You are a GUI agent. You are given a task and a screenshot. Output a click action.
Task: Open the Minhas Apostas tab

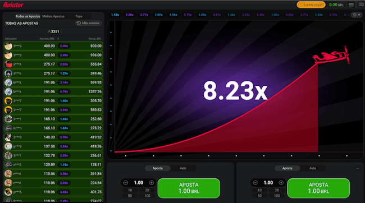tap(53, 16)
